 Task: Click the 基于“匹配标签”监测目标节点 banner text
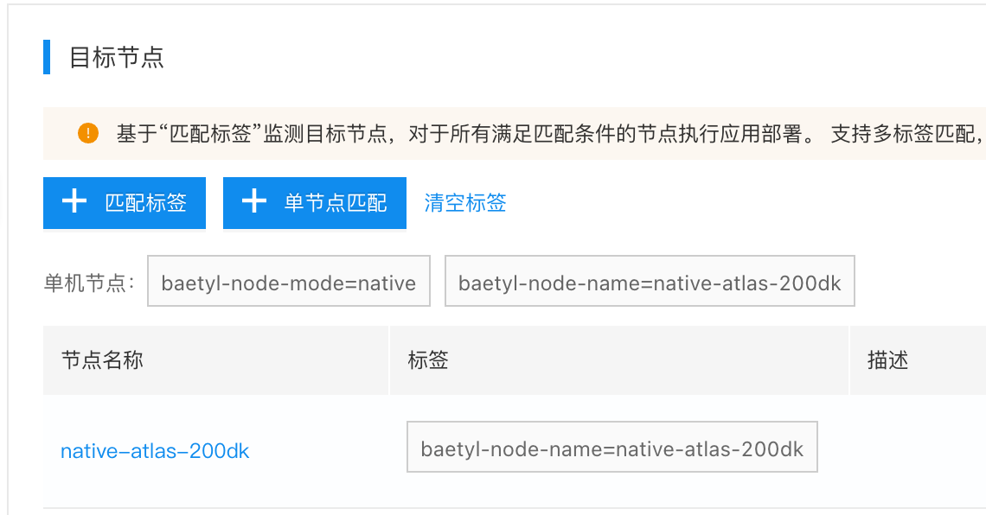[x=253, y=134]
